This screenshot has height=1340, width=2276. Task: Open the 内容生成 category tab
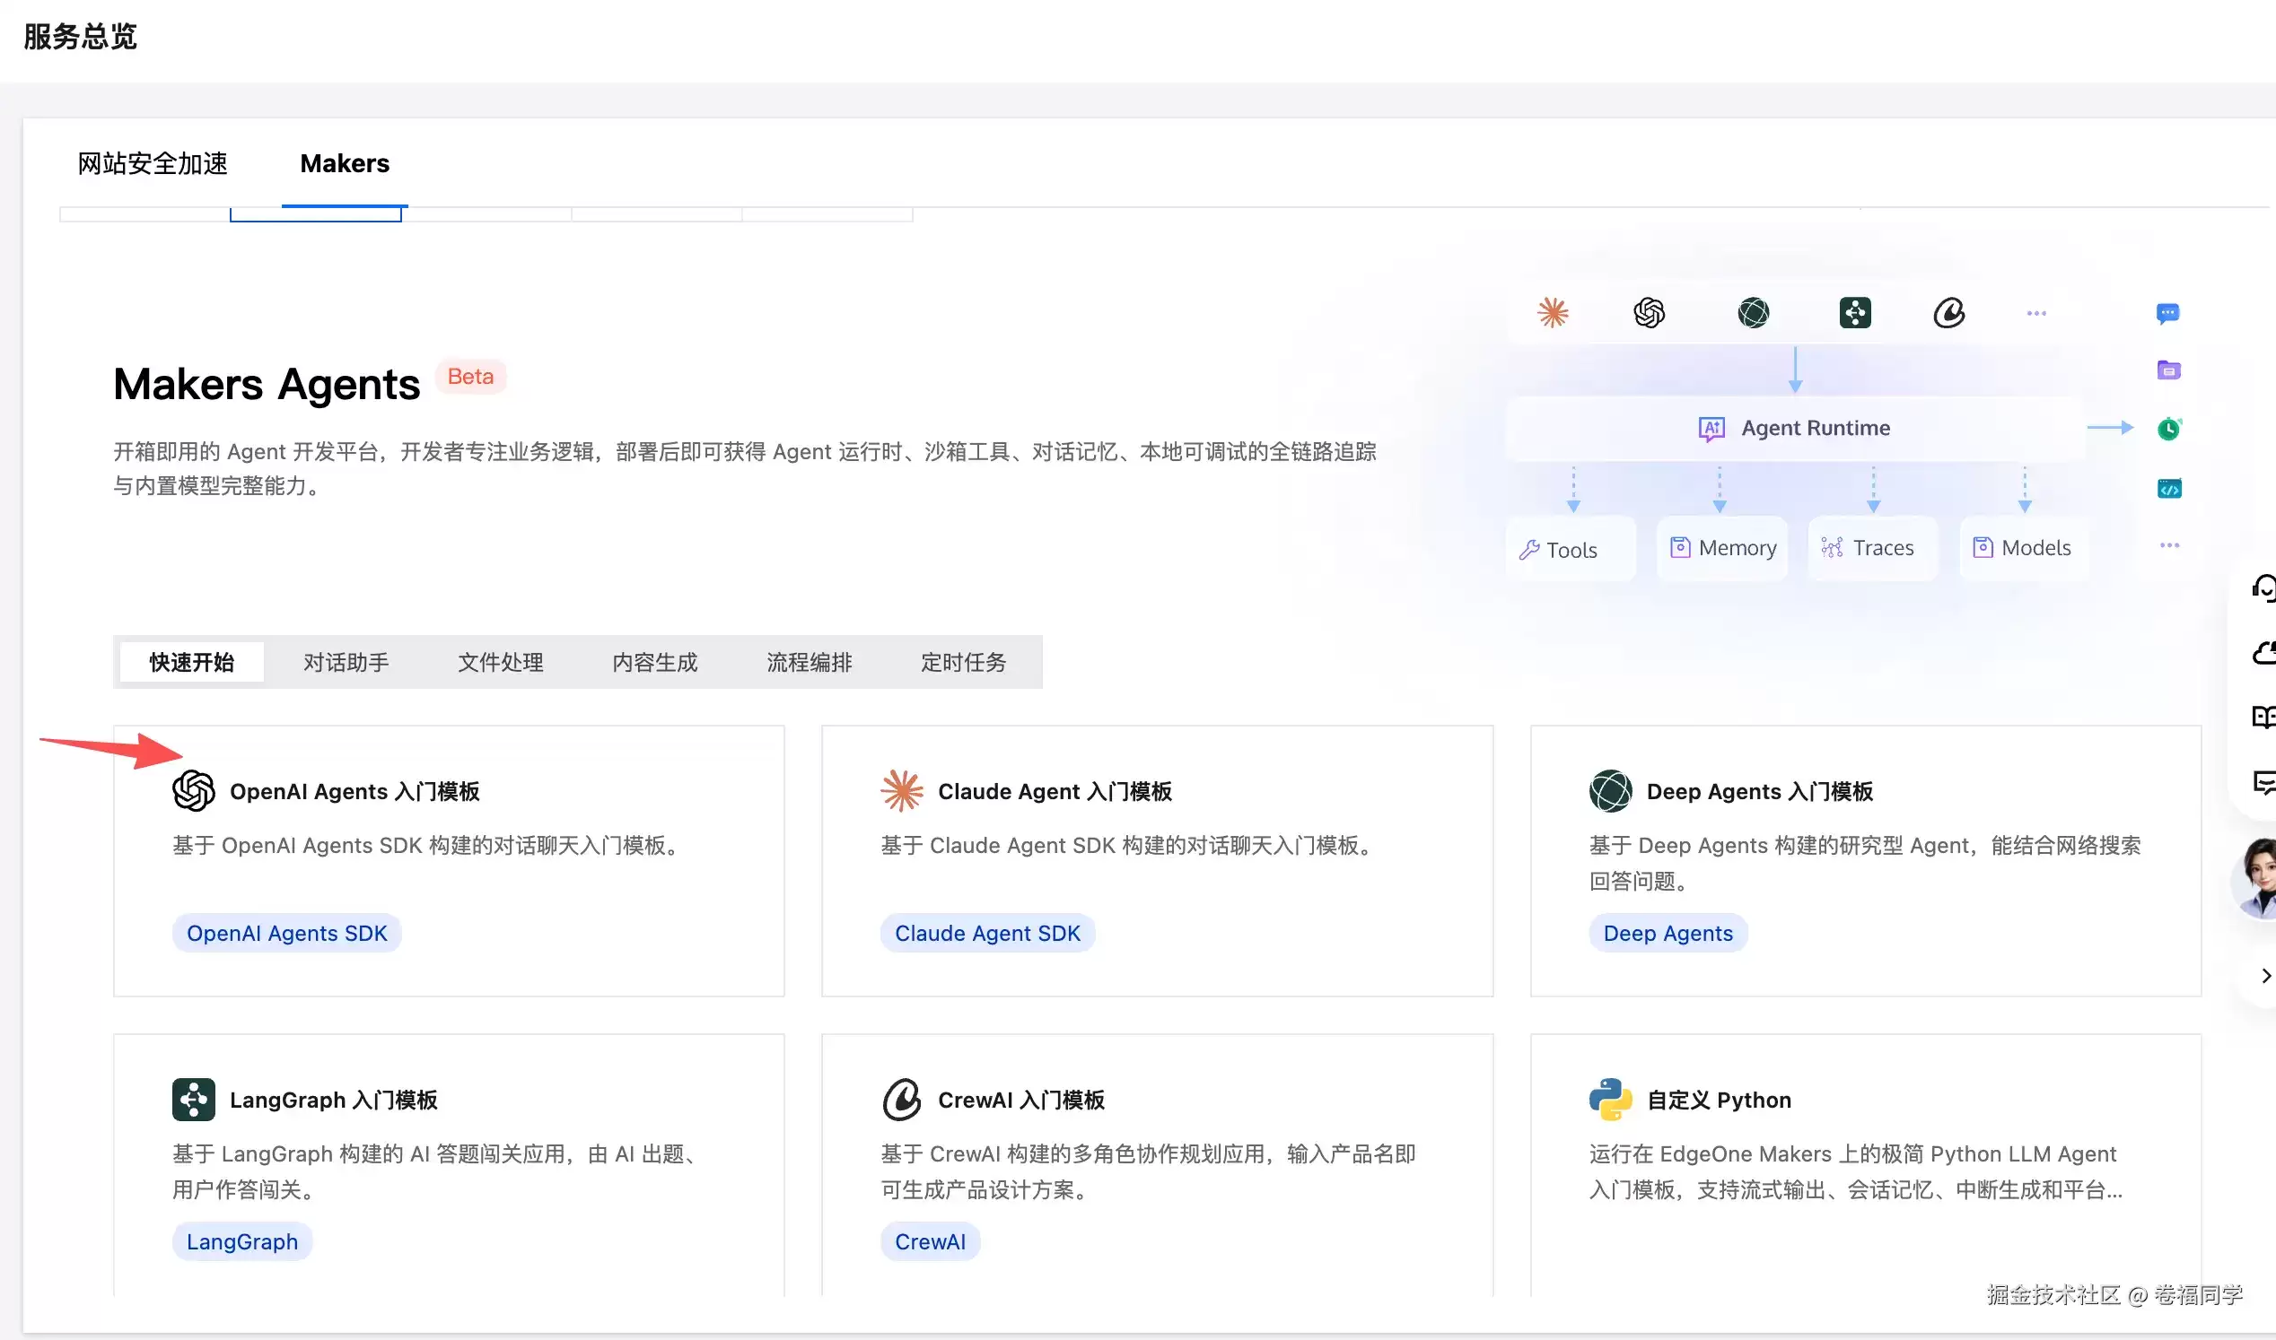655,662
